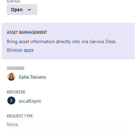Click the dark S reporter avatar
Image resolution: width=140 pixels, height=135 pixels.
[x=11, y=101]
